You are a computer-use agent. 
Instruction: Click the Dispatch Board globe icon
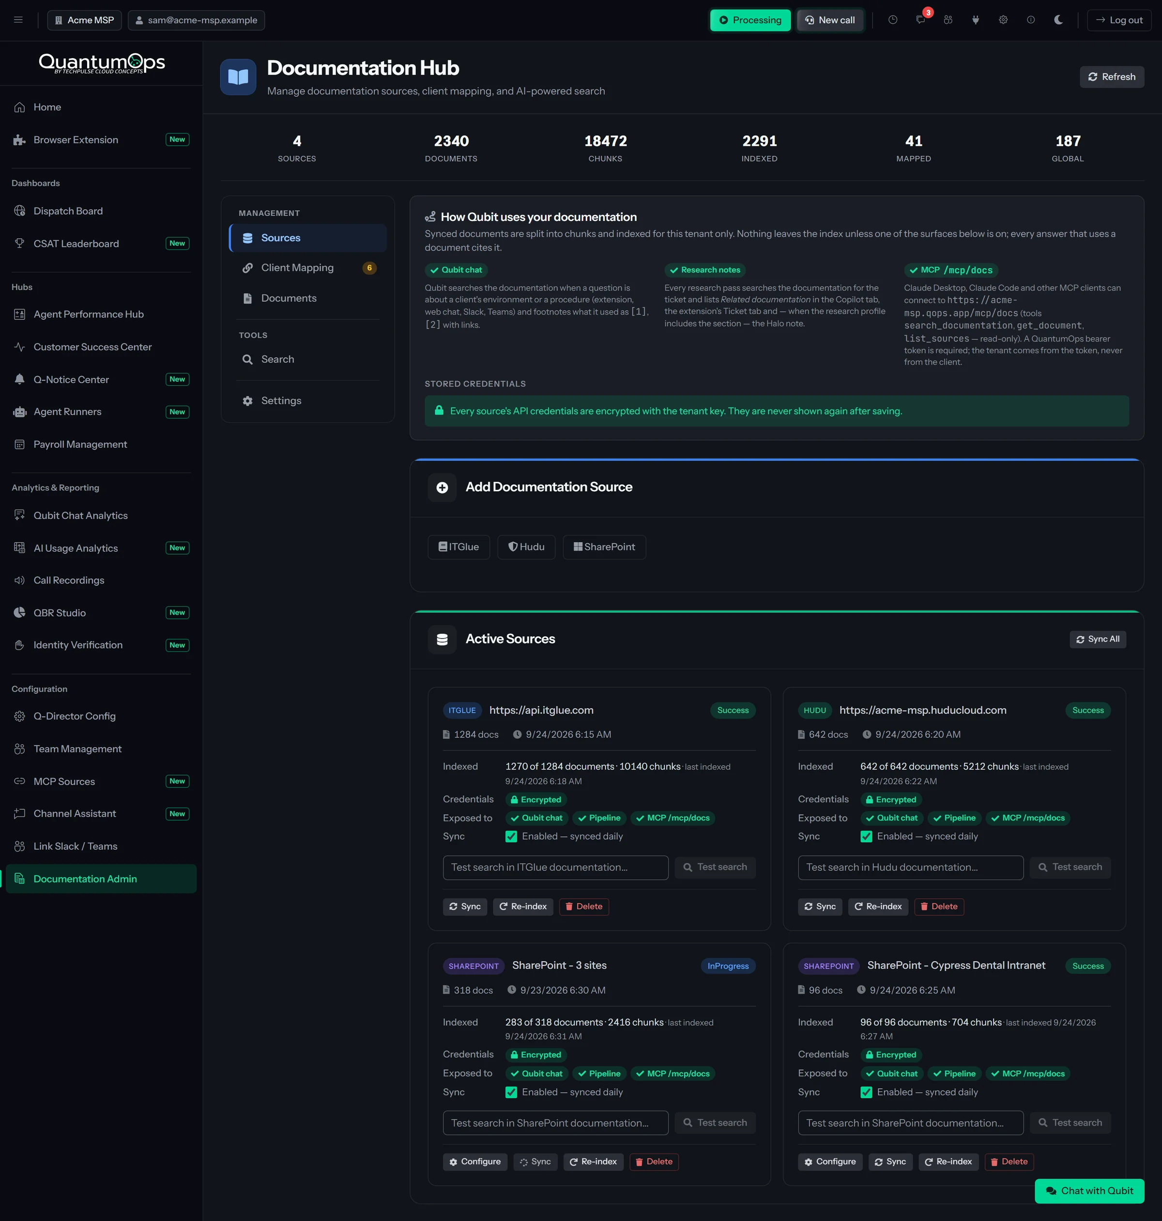tap(20, 211)
